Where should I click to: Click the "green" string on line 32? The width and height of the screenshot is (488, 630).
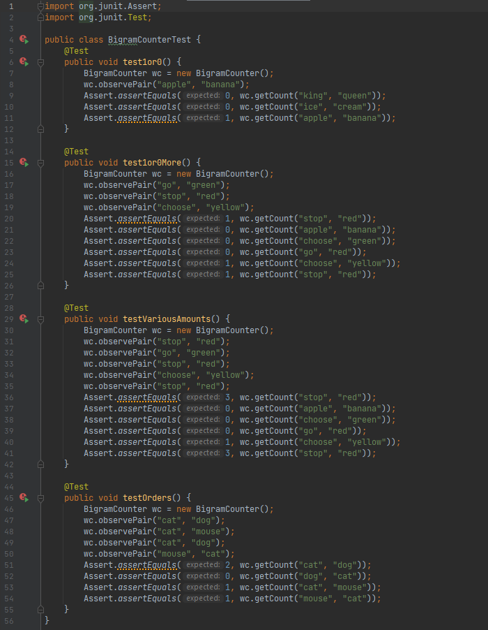pyautogui.click(x=203, y=353)
